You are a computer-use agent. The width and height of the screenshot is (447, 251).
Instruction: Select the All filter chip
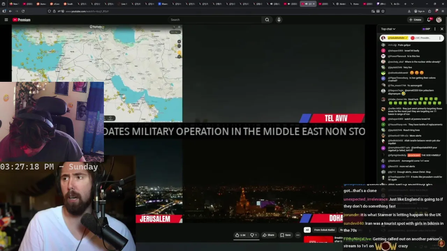pyautogui.click(x=307, y=230)
